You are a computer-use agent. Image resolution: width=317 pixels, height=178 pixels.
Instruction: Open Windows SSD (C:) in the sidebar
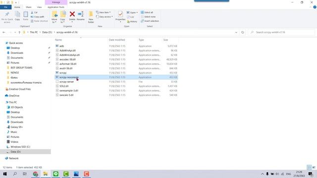(x=20, y=147)
